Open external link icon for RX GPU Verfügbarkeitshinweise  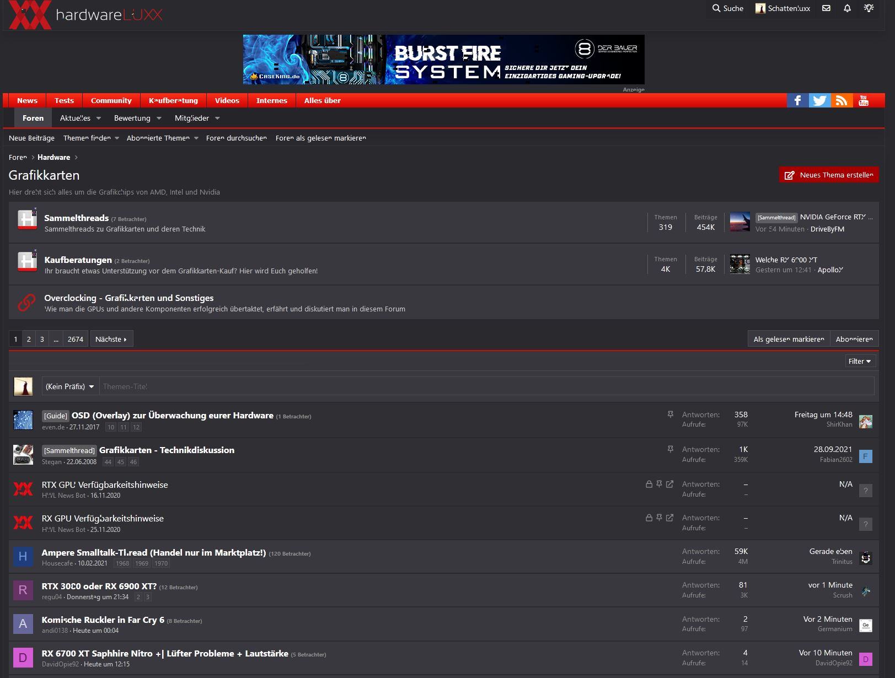click(669, 518)
